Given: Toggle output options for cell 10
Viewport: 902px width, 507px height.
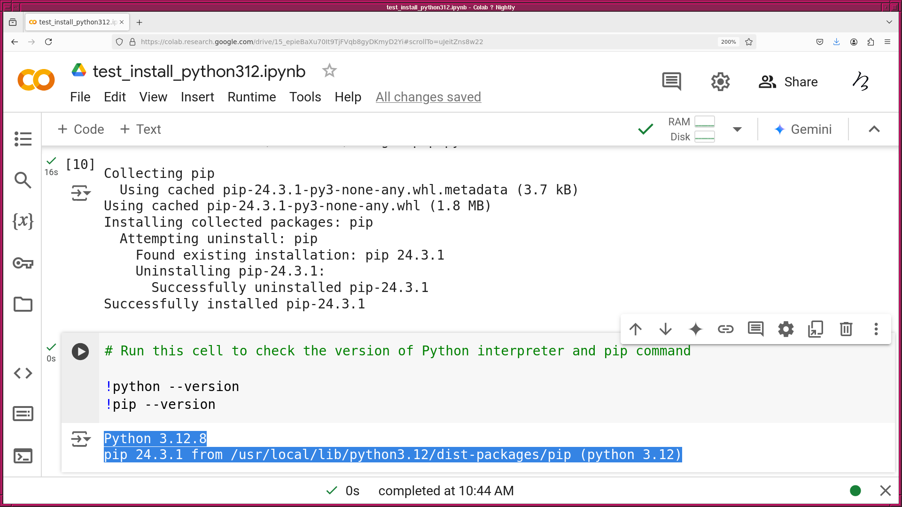Looking at the screenshot, I should click(80, 193).
